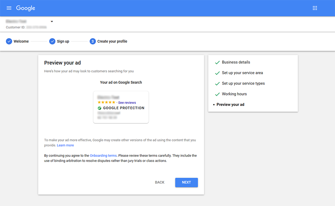Click the NEXT button
The width and height of the screenshot is (335, 206).
tap(187, 182)
